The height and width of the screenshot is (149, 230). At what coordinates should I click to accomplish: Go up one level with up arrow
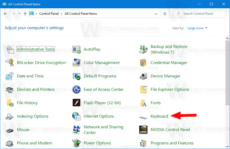(x=25, y=14)
